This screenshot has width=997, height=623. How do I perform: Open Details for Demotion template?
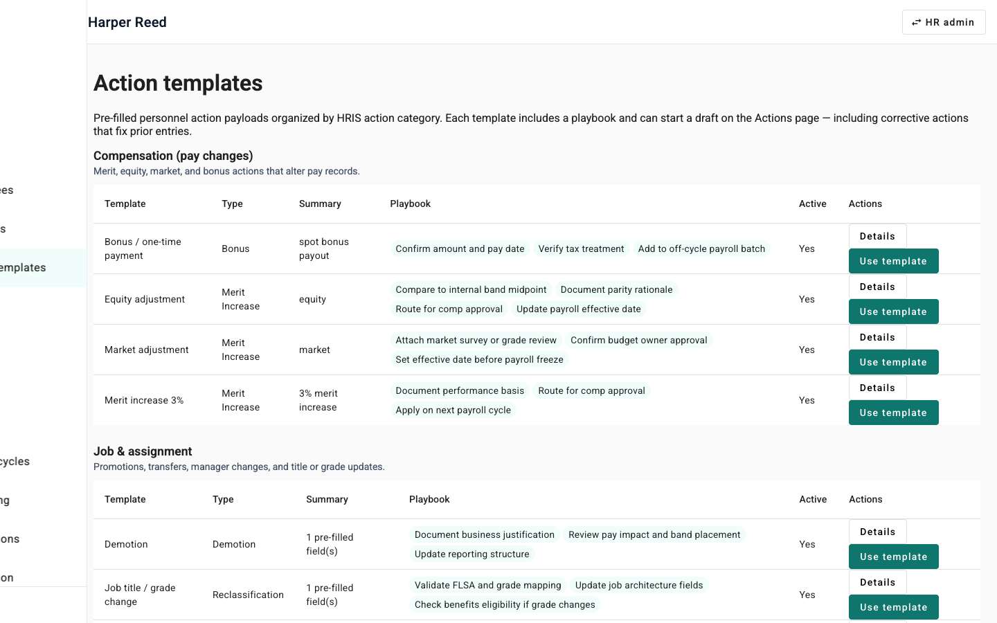coord(877,532)
